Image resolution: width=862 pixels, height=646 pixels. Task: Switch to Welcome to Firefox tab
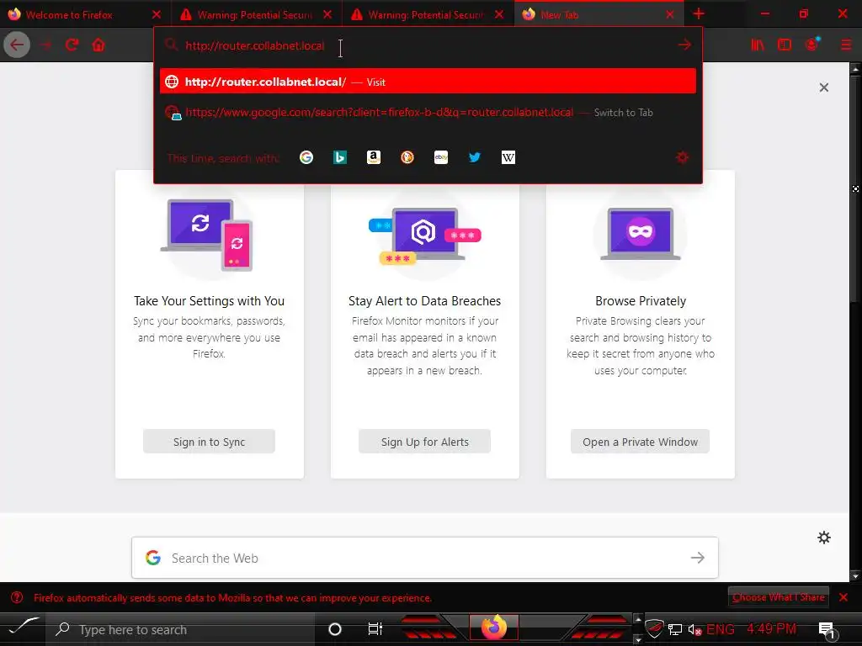click(85, 14)
